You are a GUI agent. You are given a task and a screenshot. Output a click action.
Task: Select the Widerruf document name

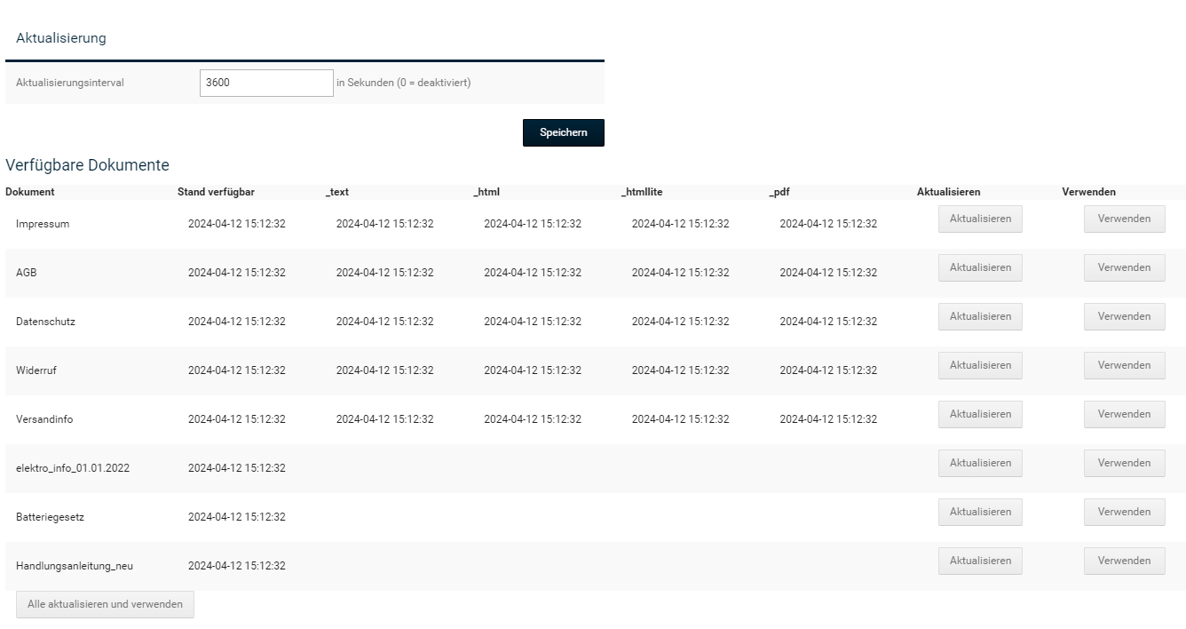tap(36, 370)
